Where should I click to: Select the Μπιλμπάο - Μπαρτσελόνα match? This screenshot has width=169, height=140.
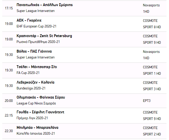point(37,128)
